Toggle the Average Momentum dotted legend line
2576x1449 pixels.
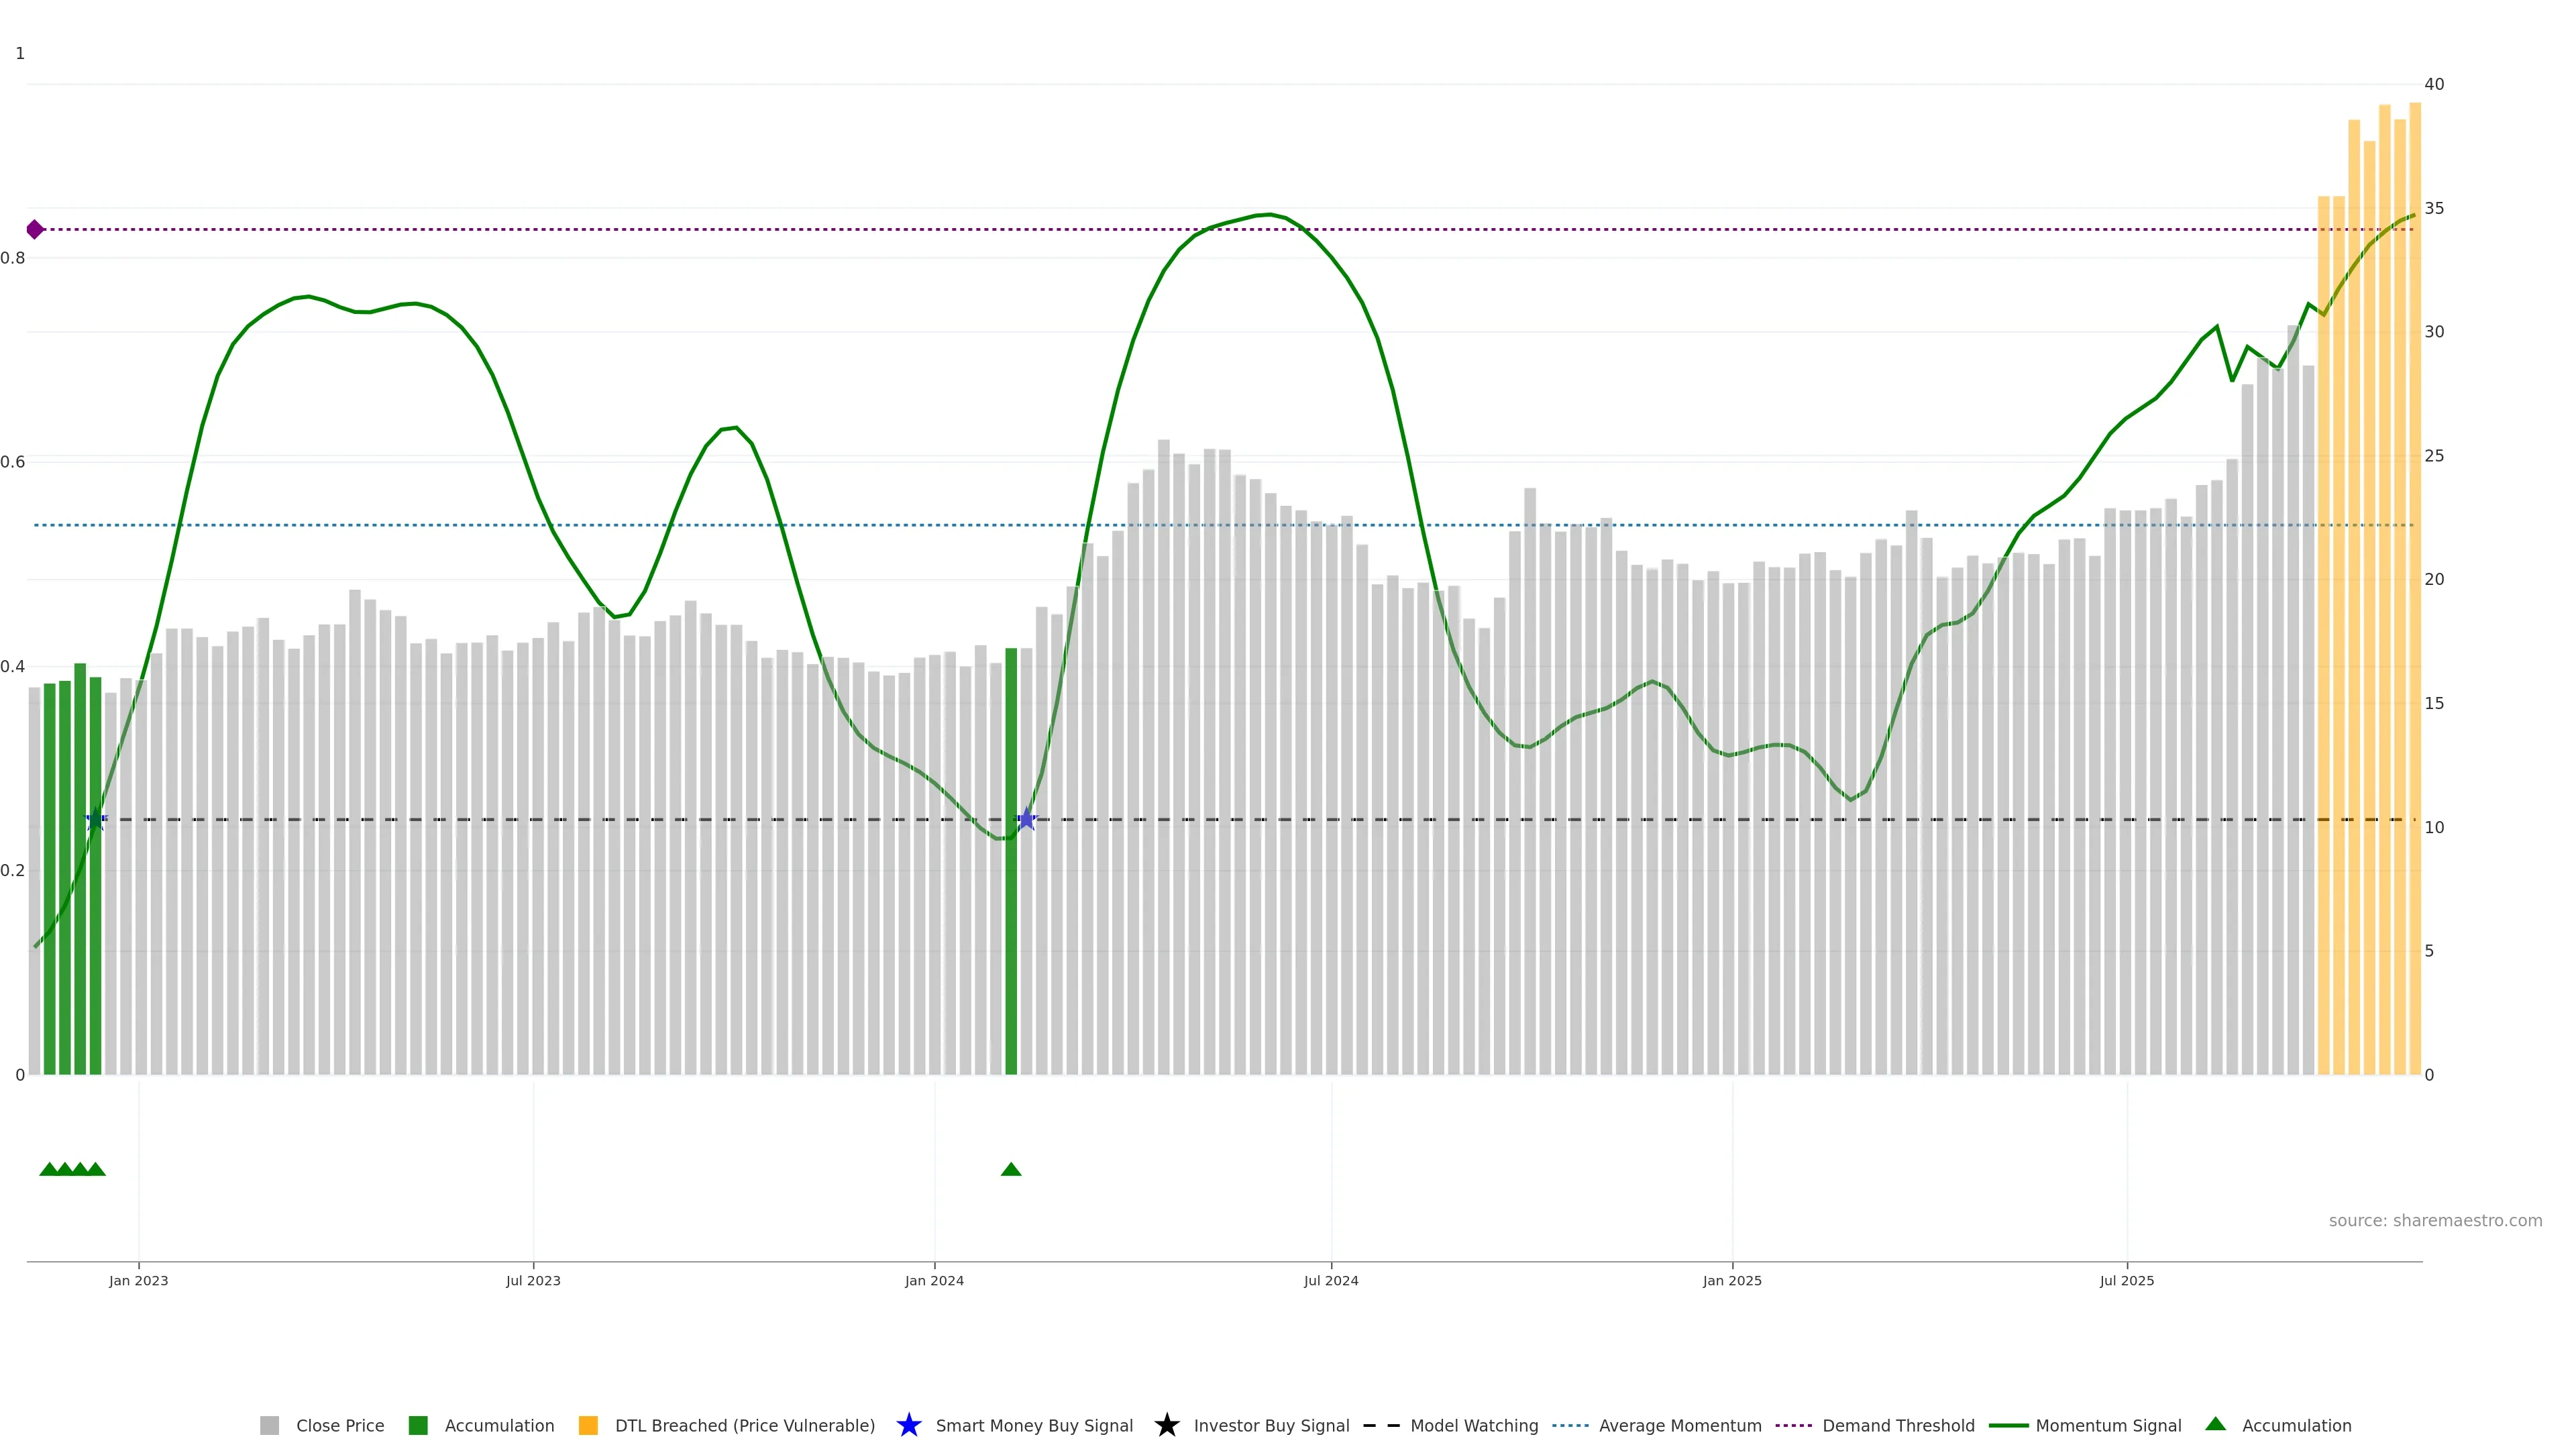pyautogui.click(x=1570, y=1425)
